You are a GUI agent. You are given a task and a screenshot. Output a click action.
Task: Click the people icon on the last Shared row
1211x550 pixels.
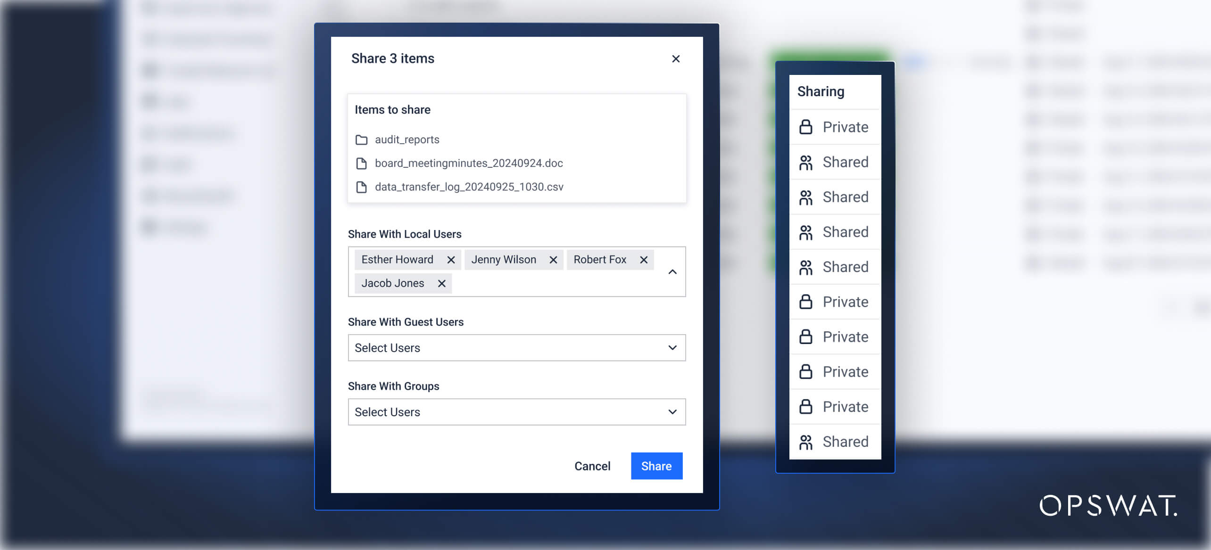(805, 442)
